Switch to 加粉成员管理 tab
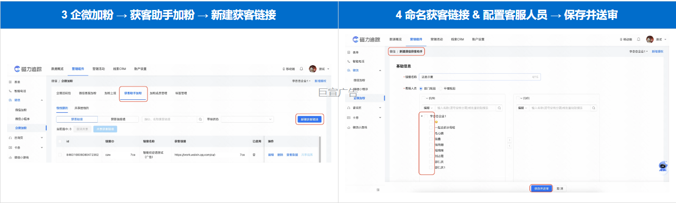676x203 pixels. click(158, 94)
